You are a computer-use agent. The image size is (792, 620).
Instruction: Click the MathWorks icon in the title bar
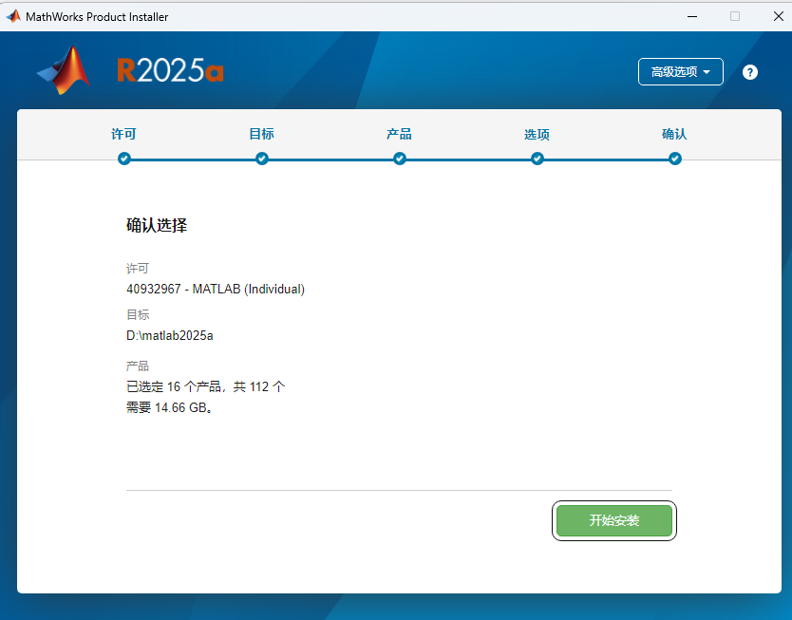13,16
